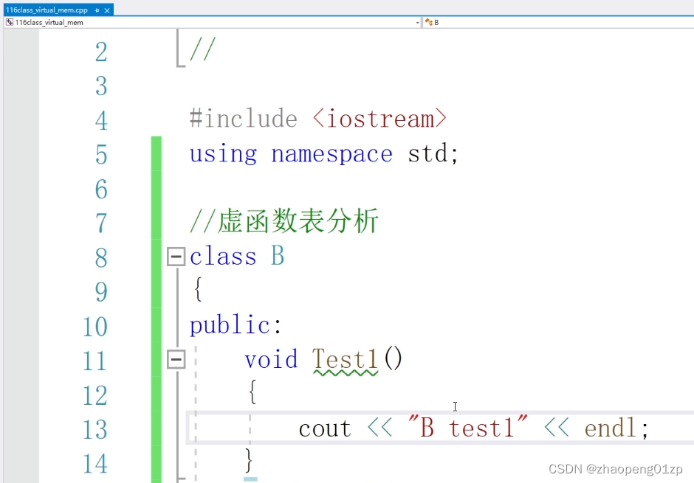Click line number 10 in the gutter
The image size is (694, 483).
click(x=95, y=327)
